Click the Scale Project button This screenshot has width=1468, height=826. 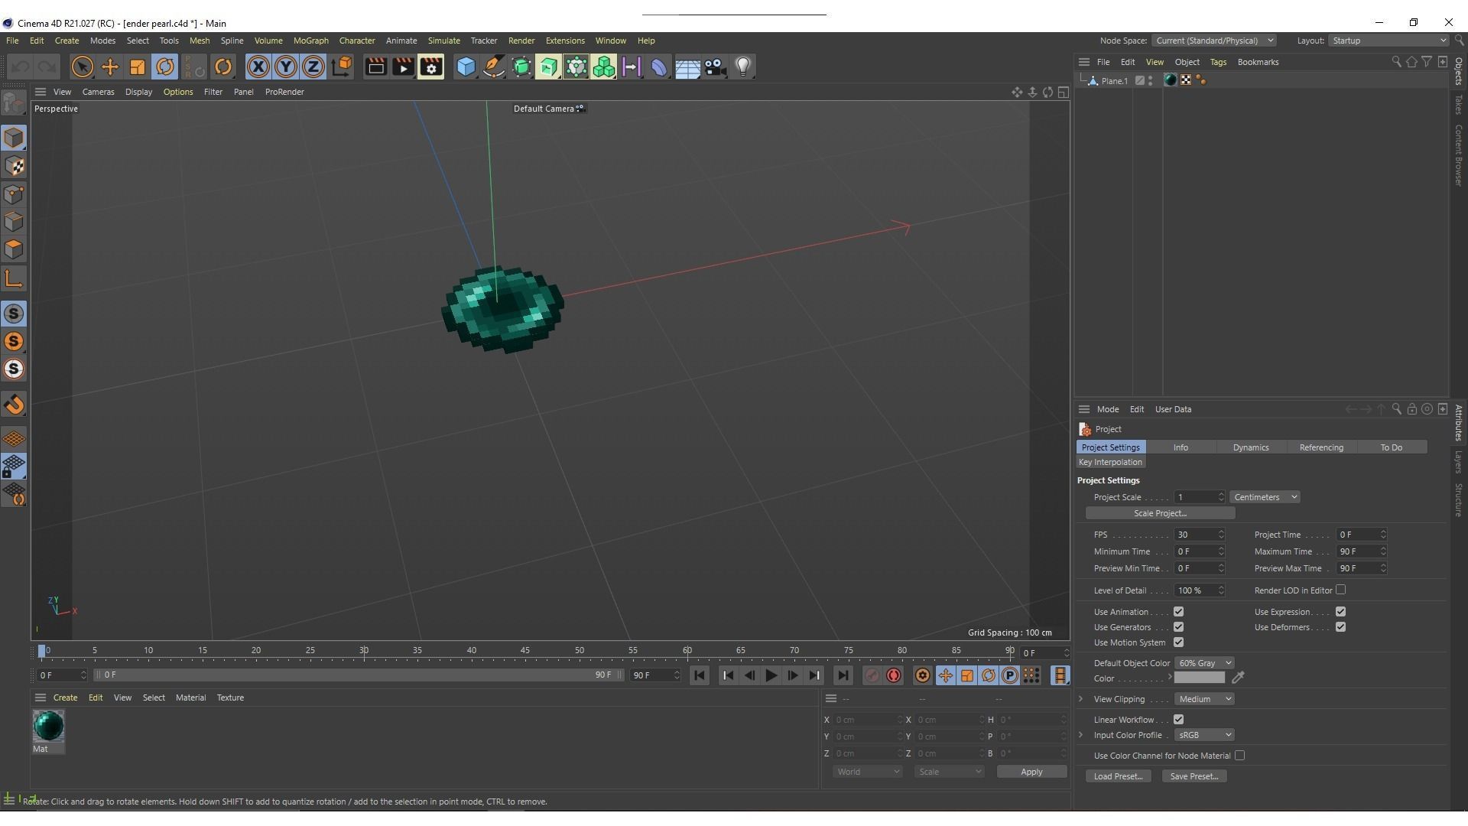click(x=1160, y=513)
